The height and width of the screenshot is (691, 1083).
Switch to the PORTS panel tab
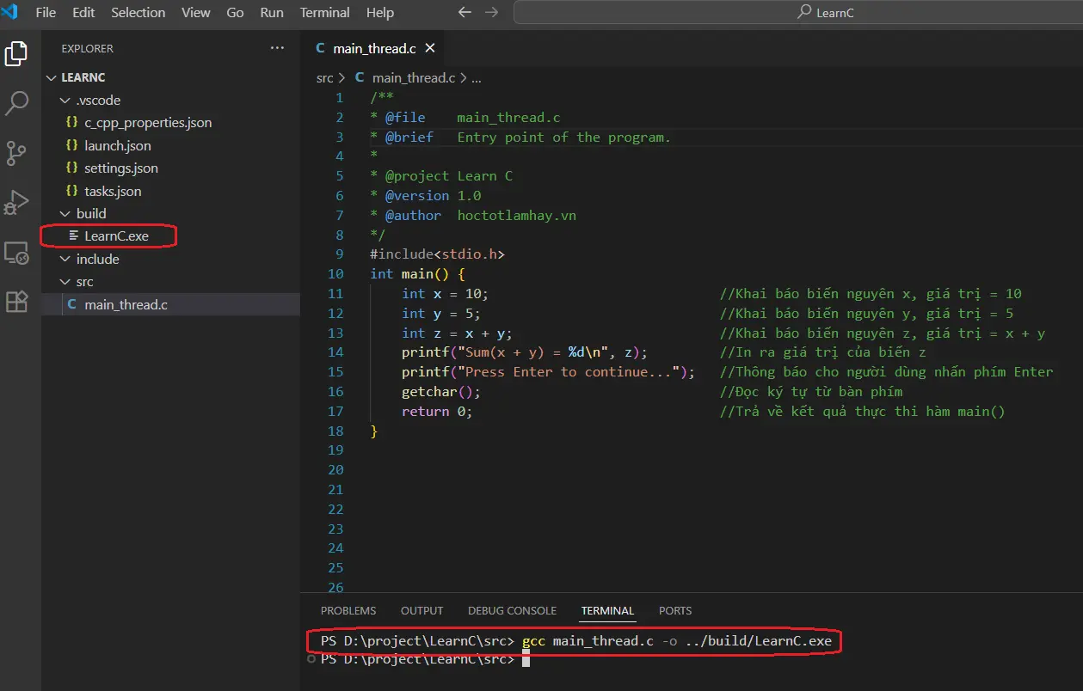675,610
